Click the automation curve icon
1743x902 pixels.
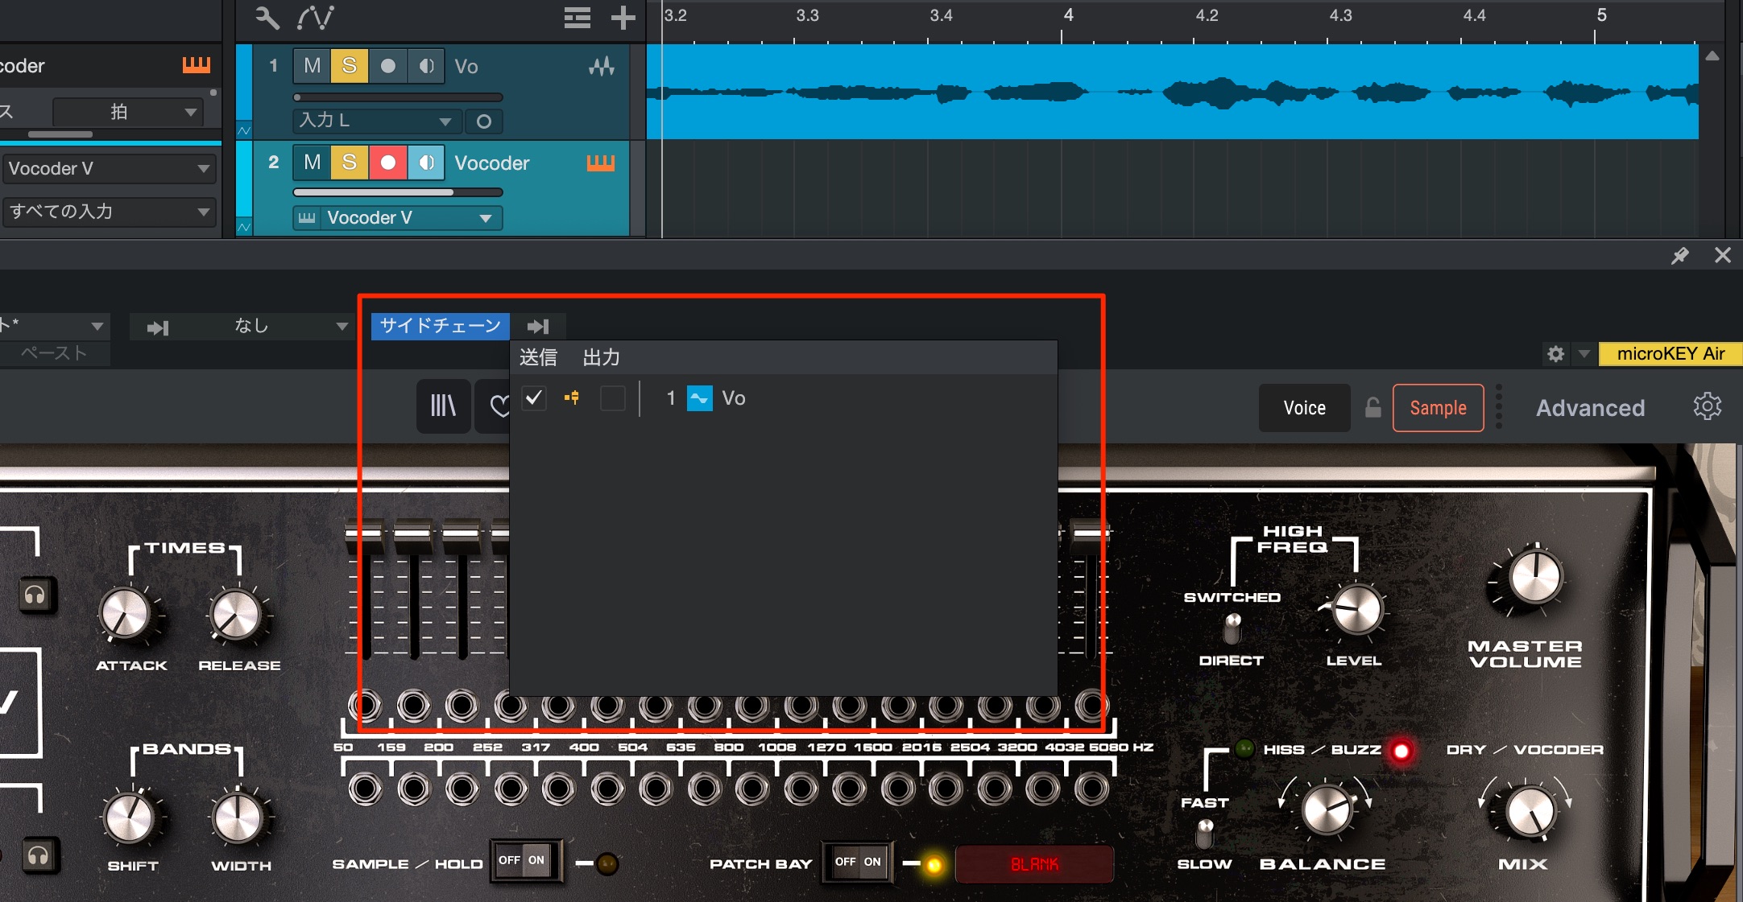[315, 17]
